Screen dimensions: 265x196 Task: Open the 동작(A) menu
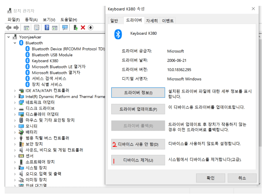click(31, 20)
